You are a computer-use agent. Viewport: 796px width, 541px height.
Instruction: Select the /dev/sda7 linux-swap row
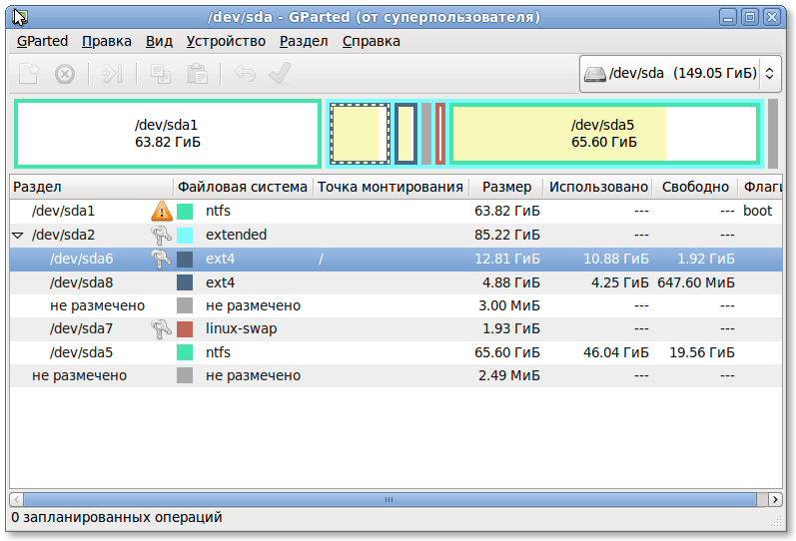(396, 328)
